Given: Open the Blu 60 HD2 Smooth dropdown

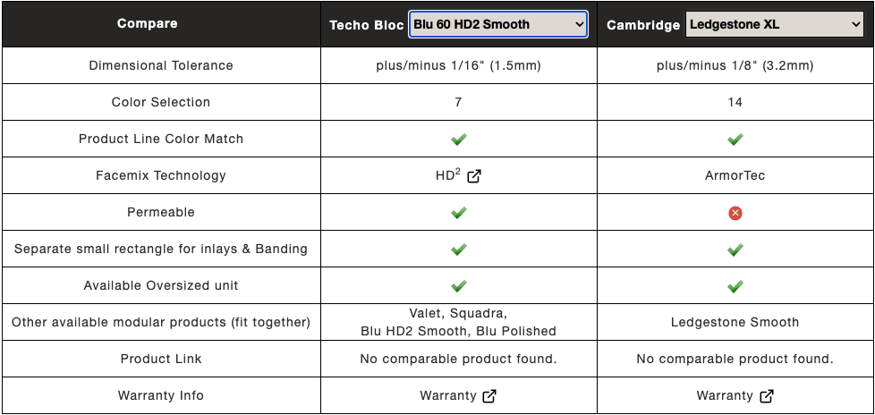Looking at the screenshot, I should pyautogui.click(x=497, y=24).
